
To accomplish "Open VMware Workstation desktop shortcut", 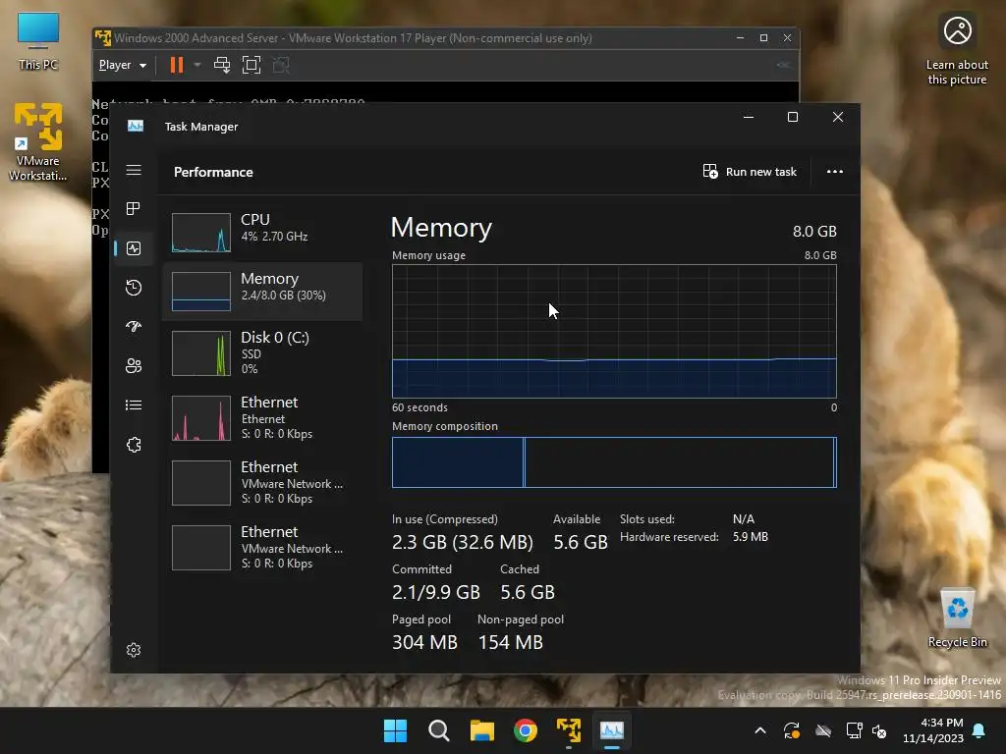I will (38, 142).
